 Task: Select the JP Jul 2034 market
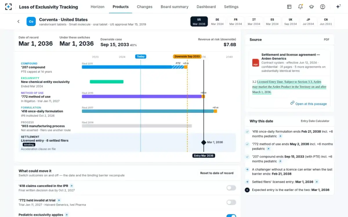coord(308,22)
